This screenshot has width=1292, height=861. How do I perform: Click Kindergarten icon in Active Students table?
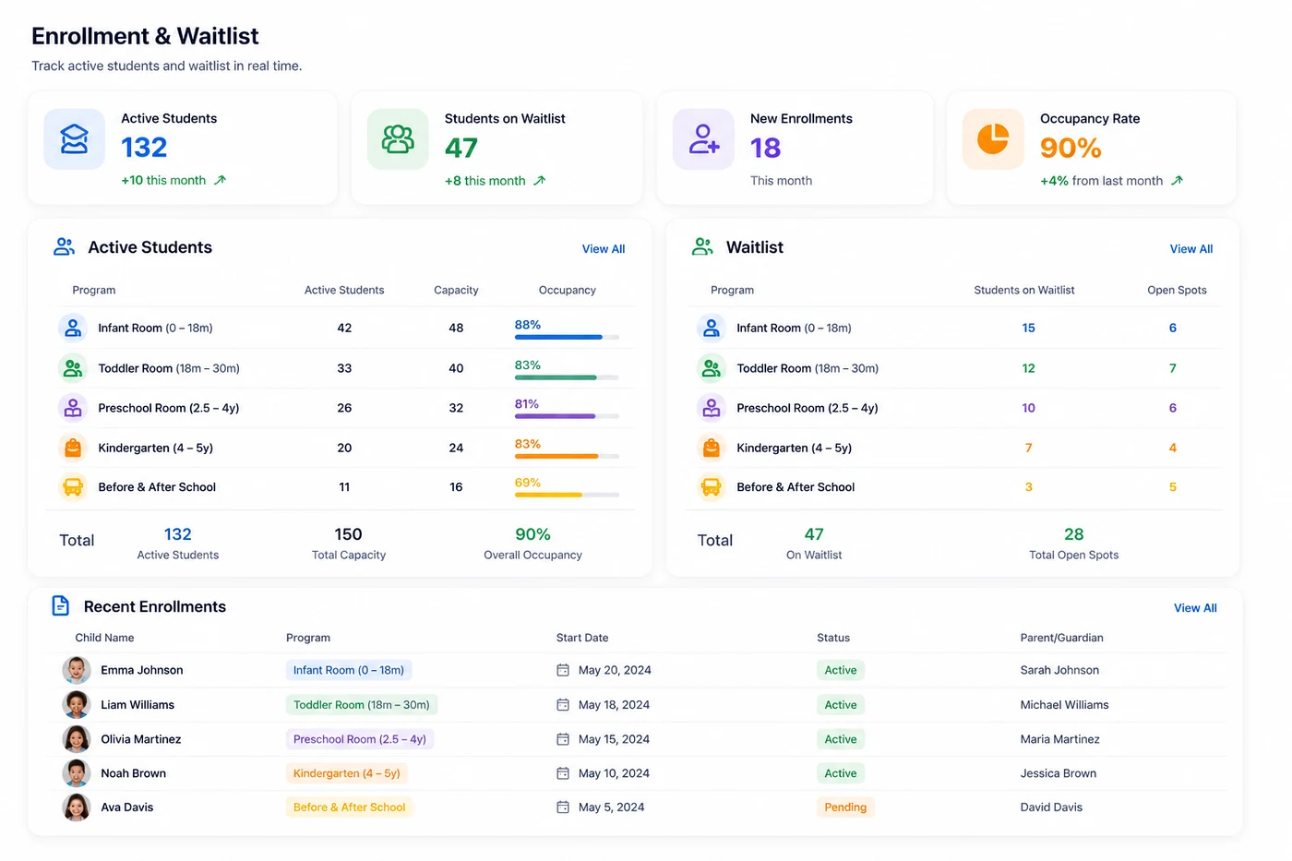coord(73,448)
